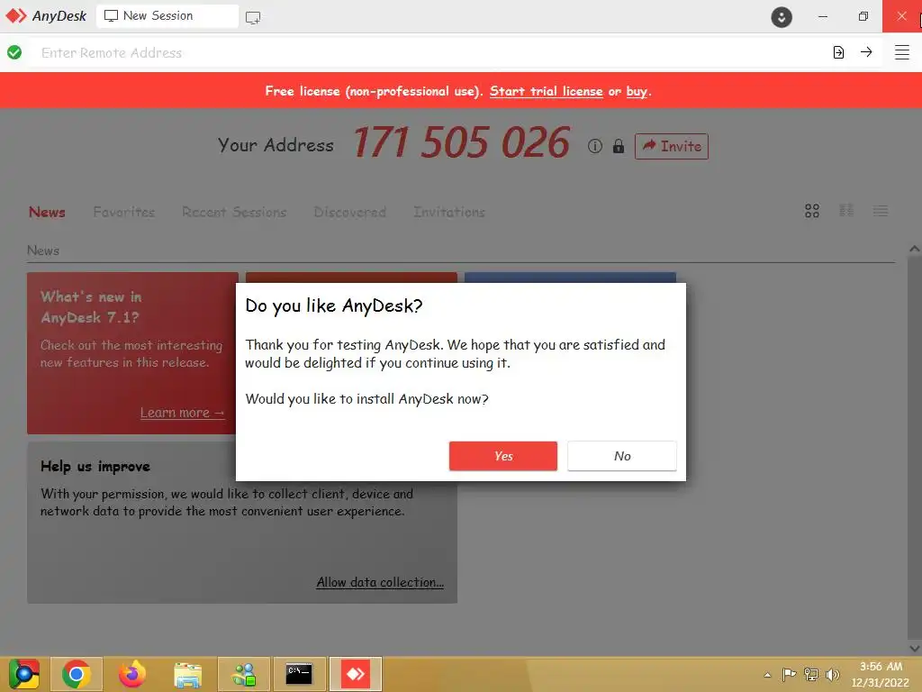The height and width of the screenshot is (692, 922).
Task: Switch to the Invitations tab
Action: coord(449,212)
